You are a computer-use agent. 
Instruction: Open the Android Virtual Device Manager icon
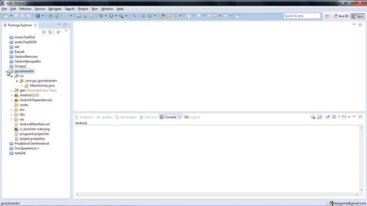(x=57, y=16)
